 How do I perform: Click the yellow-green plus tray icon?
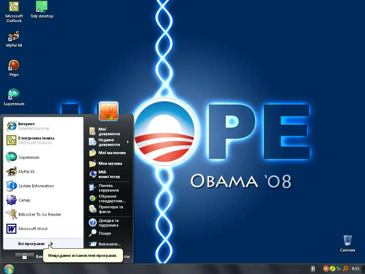(x=333, y=269)
